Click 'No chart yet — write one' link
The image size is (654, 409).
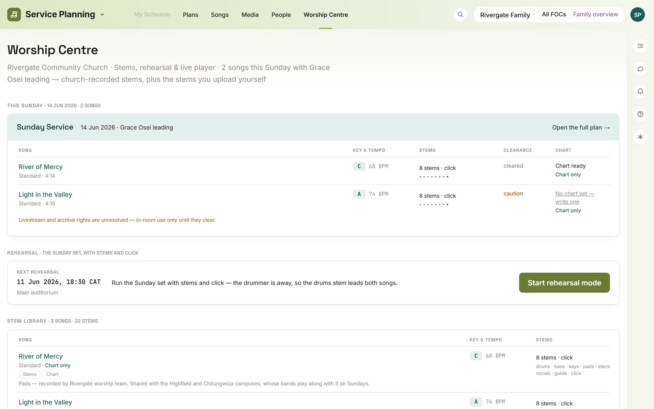point(575,197)
